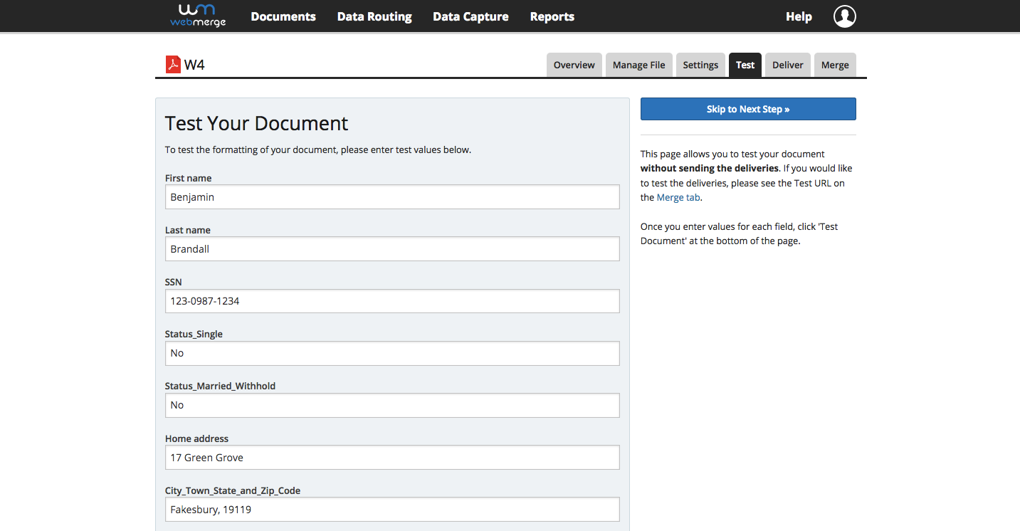
Task: Switch to the Manage File tab
Action: [x=639, y=65]
